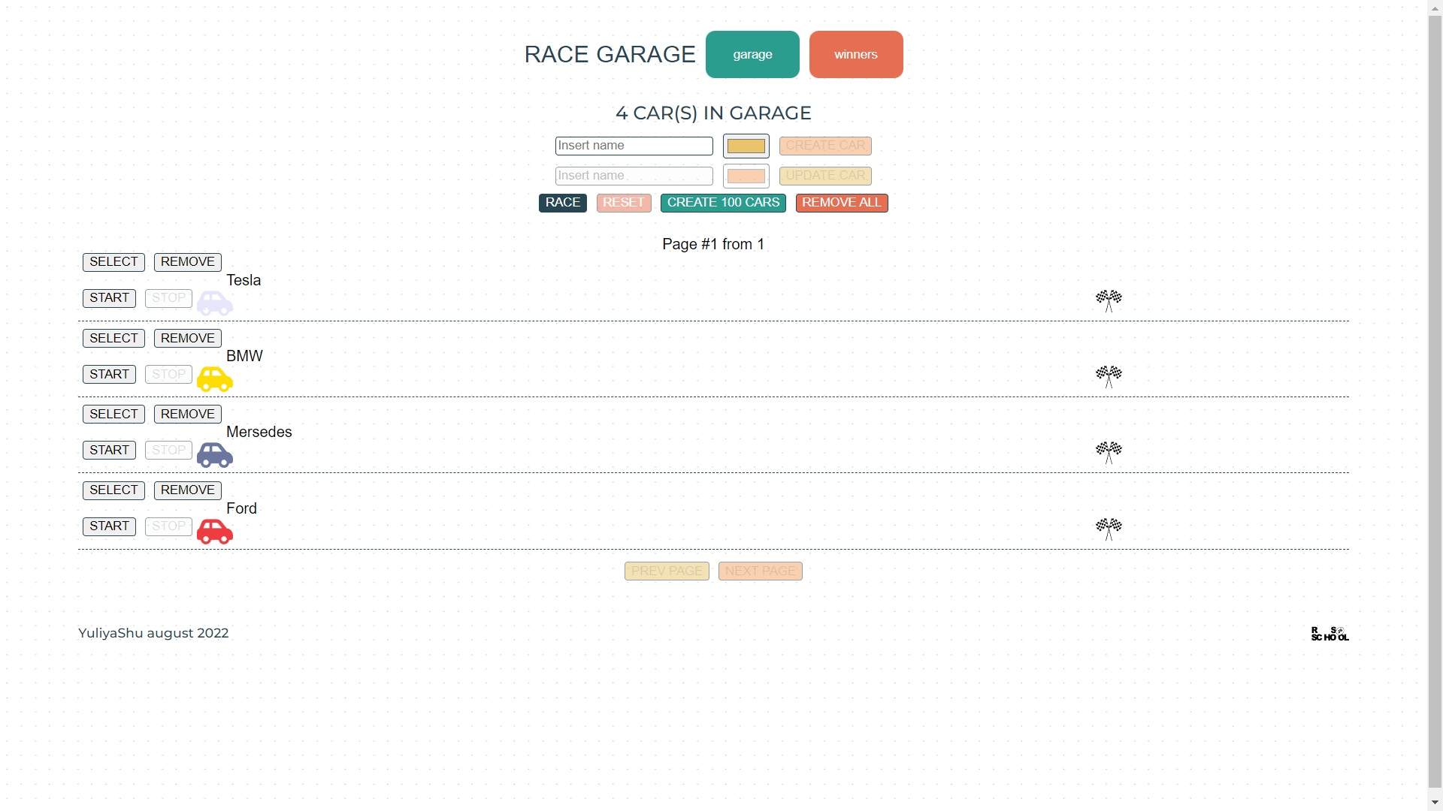Screen dimensions: 1443x811
Task: Click the 'Page #1 from 1' text
Action: tap(713, 244)
